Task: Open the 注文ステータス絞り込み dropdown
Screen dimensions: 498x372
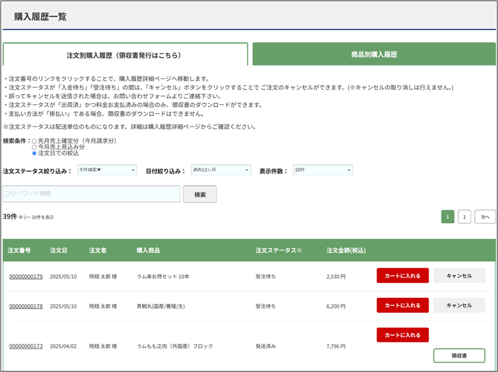Action: (x=107, y=171)
